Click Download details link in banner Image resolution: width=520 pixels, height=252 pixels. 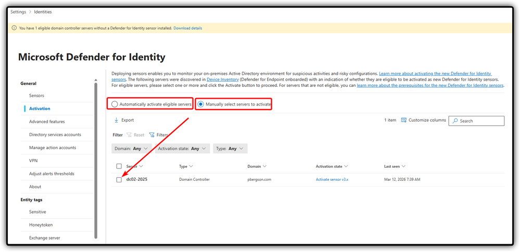click(x=188, y=28)
